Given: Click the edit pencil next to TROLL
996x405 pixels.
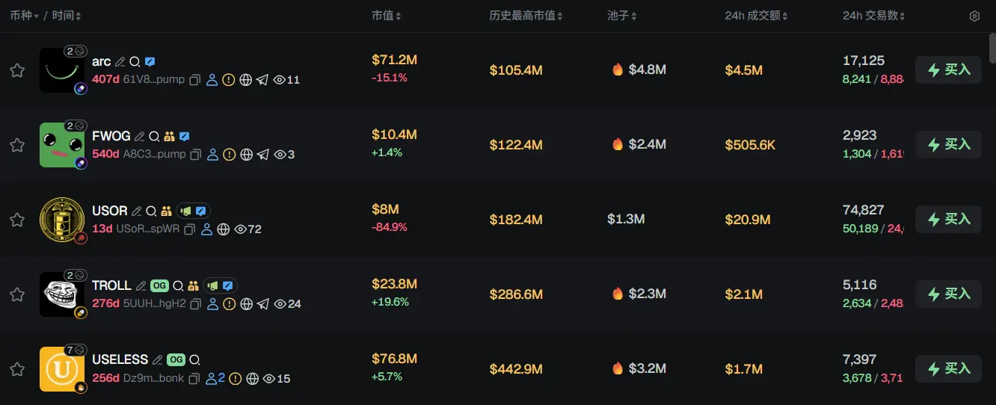Looking at the screenshot, I should click(x=139, y=285).
